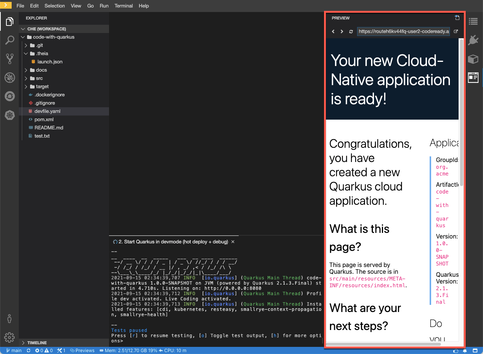Image resolution: width=483 pixels, height=354 pixels.
Task: Open the Help menu
Action: [144, 6]
